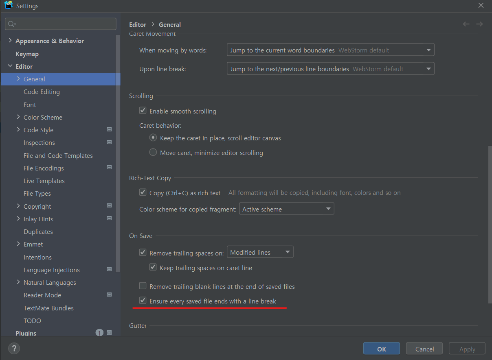Click the Cancel button
This screenshot has height=360, width=492.
pyautogui.click(x=424, y=349)
